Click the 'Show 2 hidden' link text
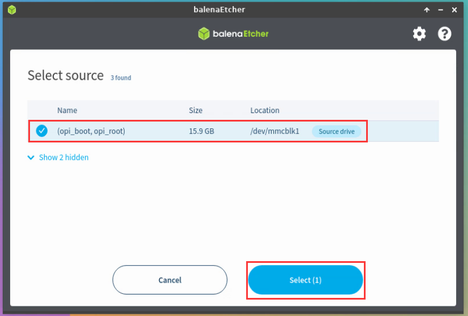Image resolution: width=468 pixels, height=316 pixels. [x=63, y=158]
